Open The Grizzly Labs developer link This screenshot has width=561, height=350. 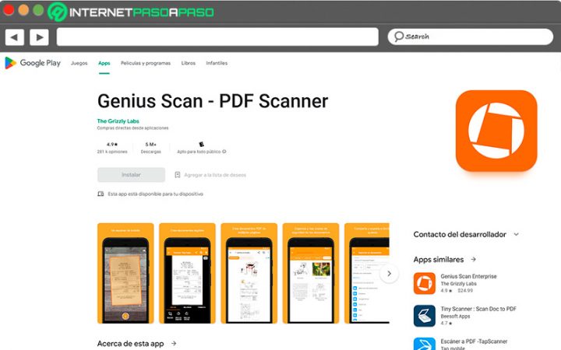(x=118, y=121)
